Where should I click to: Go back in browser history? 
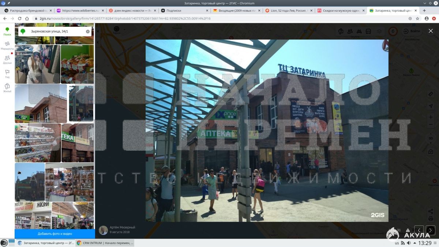tap(5, 18)
